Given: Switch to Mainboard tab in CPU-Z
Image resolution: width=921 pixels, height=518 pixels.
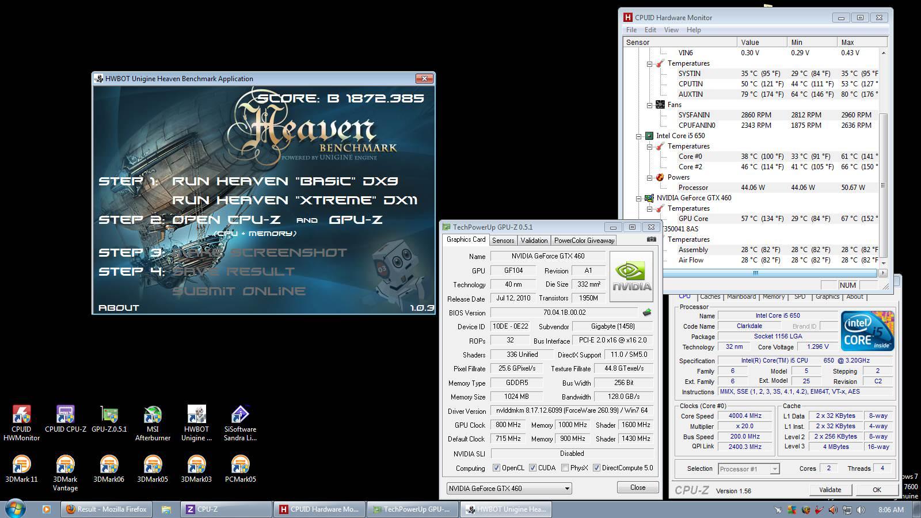Looking at the screenshot, I should click(x=741, y=297).
